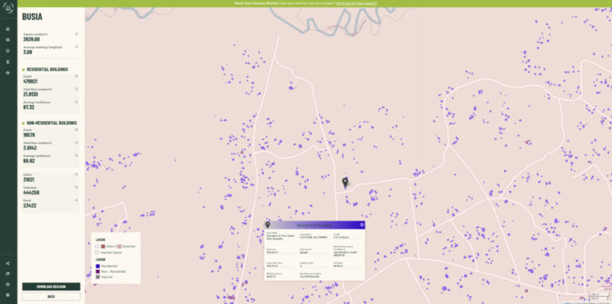The width and height of the screenshot is (612, 304).
Task: Click info icon beside Average confidence 87.32
Action: tap(76, 102)
